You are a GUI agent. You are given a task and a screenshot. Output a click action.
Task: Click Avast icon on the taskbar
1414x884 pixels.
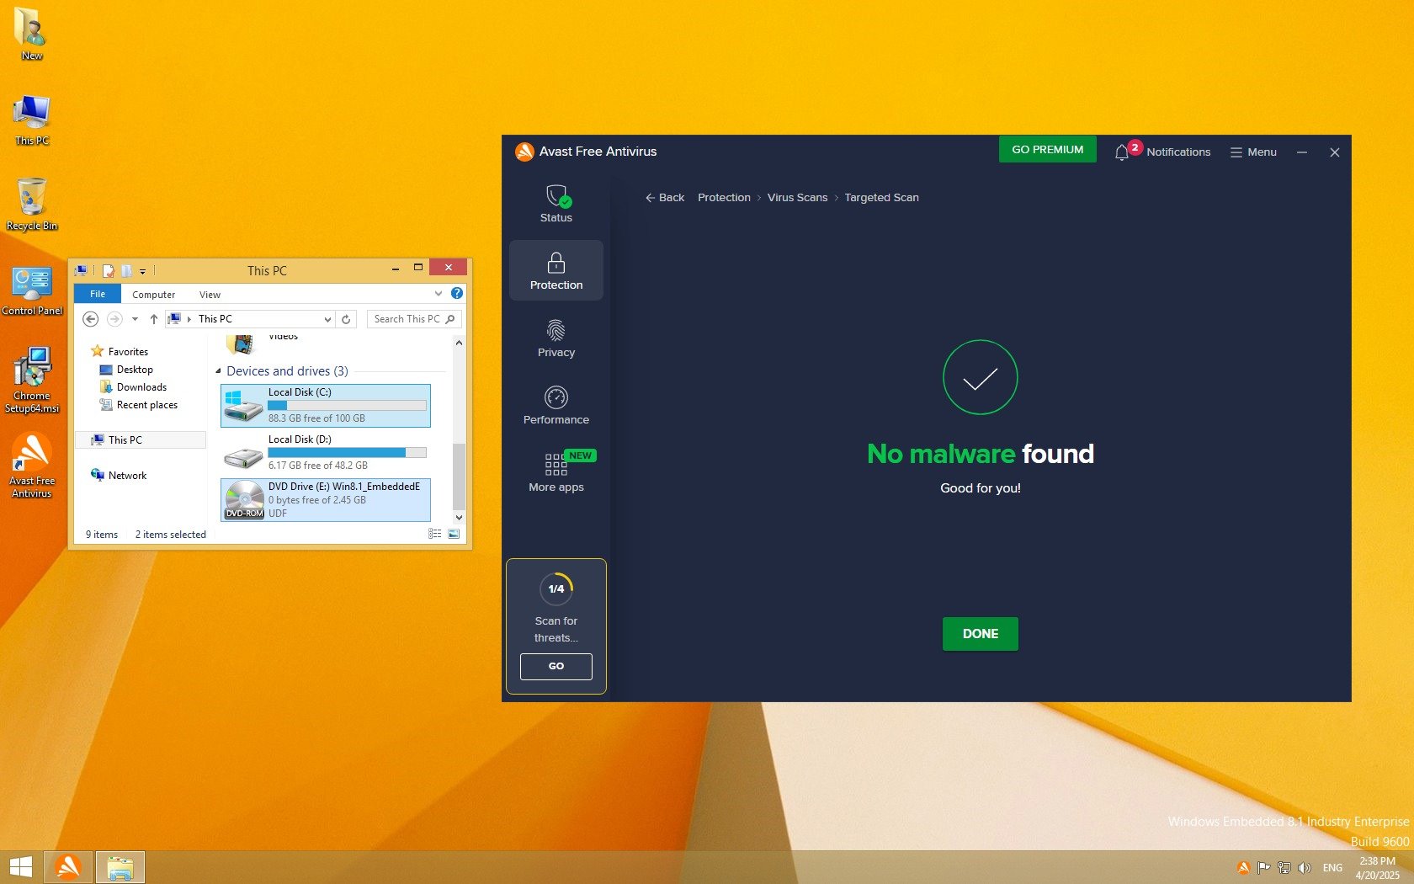pyautogui.click(x=67, y=867)
